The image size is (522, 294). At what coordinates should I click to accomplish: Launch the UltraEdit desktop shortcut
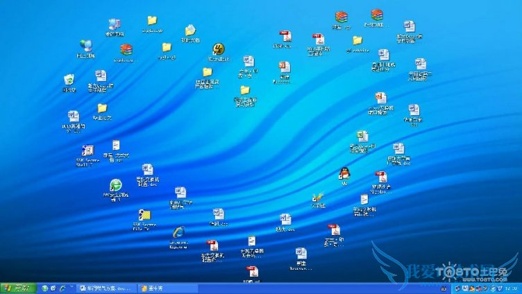point(218,49)
